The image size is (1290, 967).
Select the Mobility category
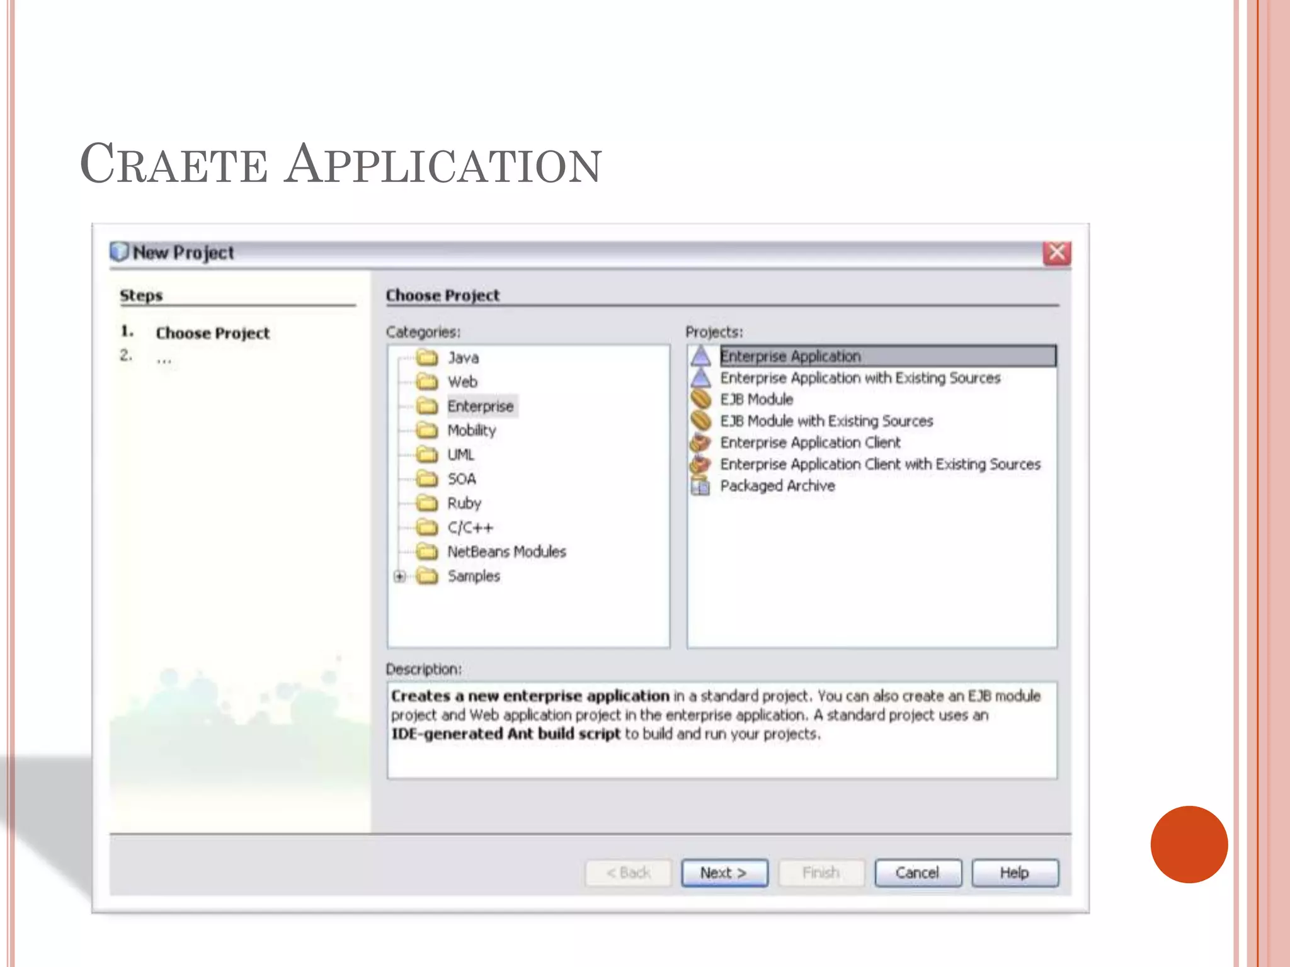(472, 431)
